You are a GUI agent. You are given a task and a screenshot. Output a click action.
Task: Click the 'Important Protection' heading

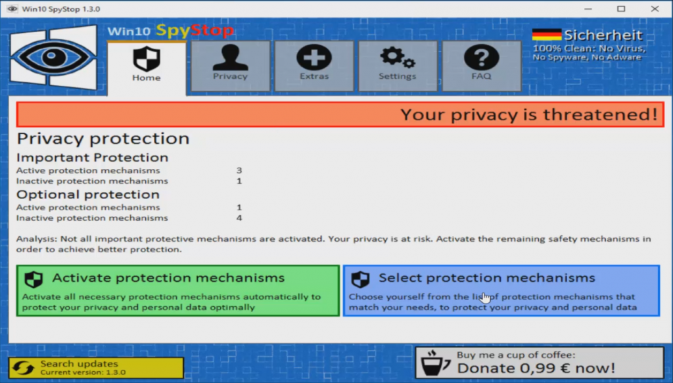[92, 158]
